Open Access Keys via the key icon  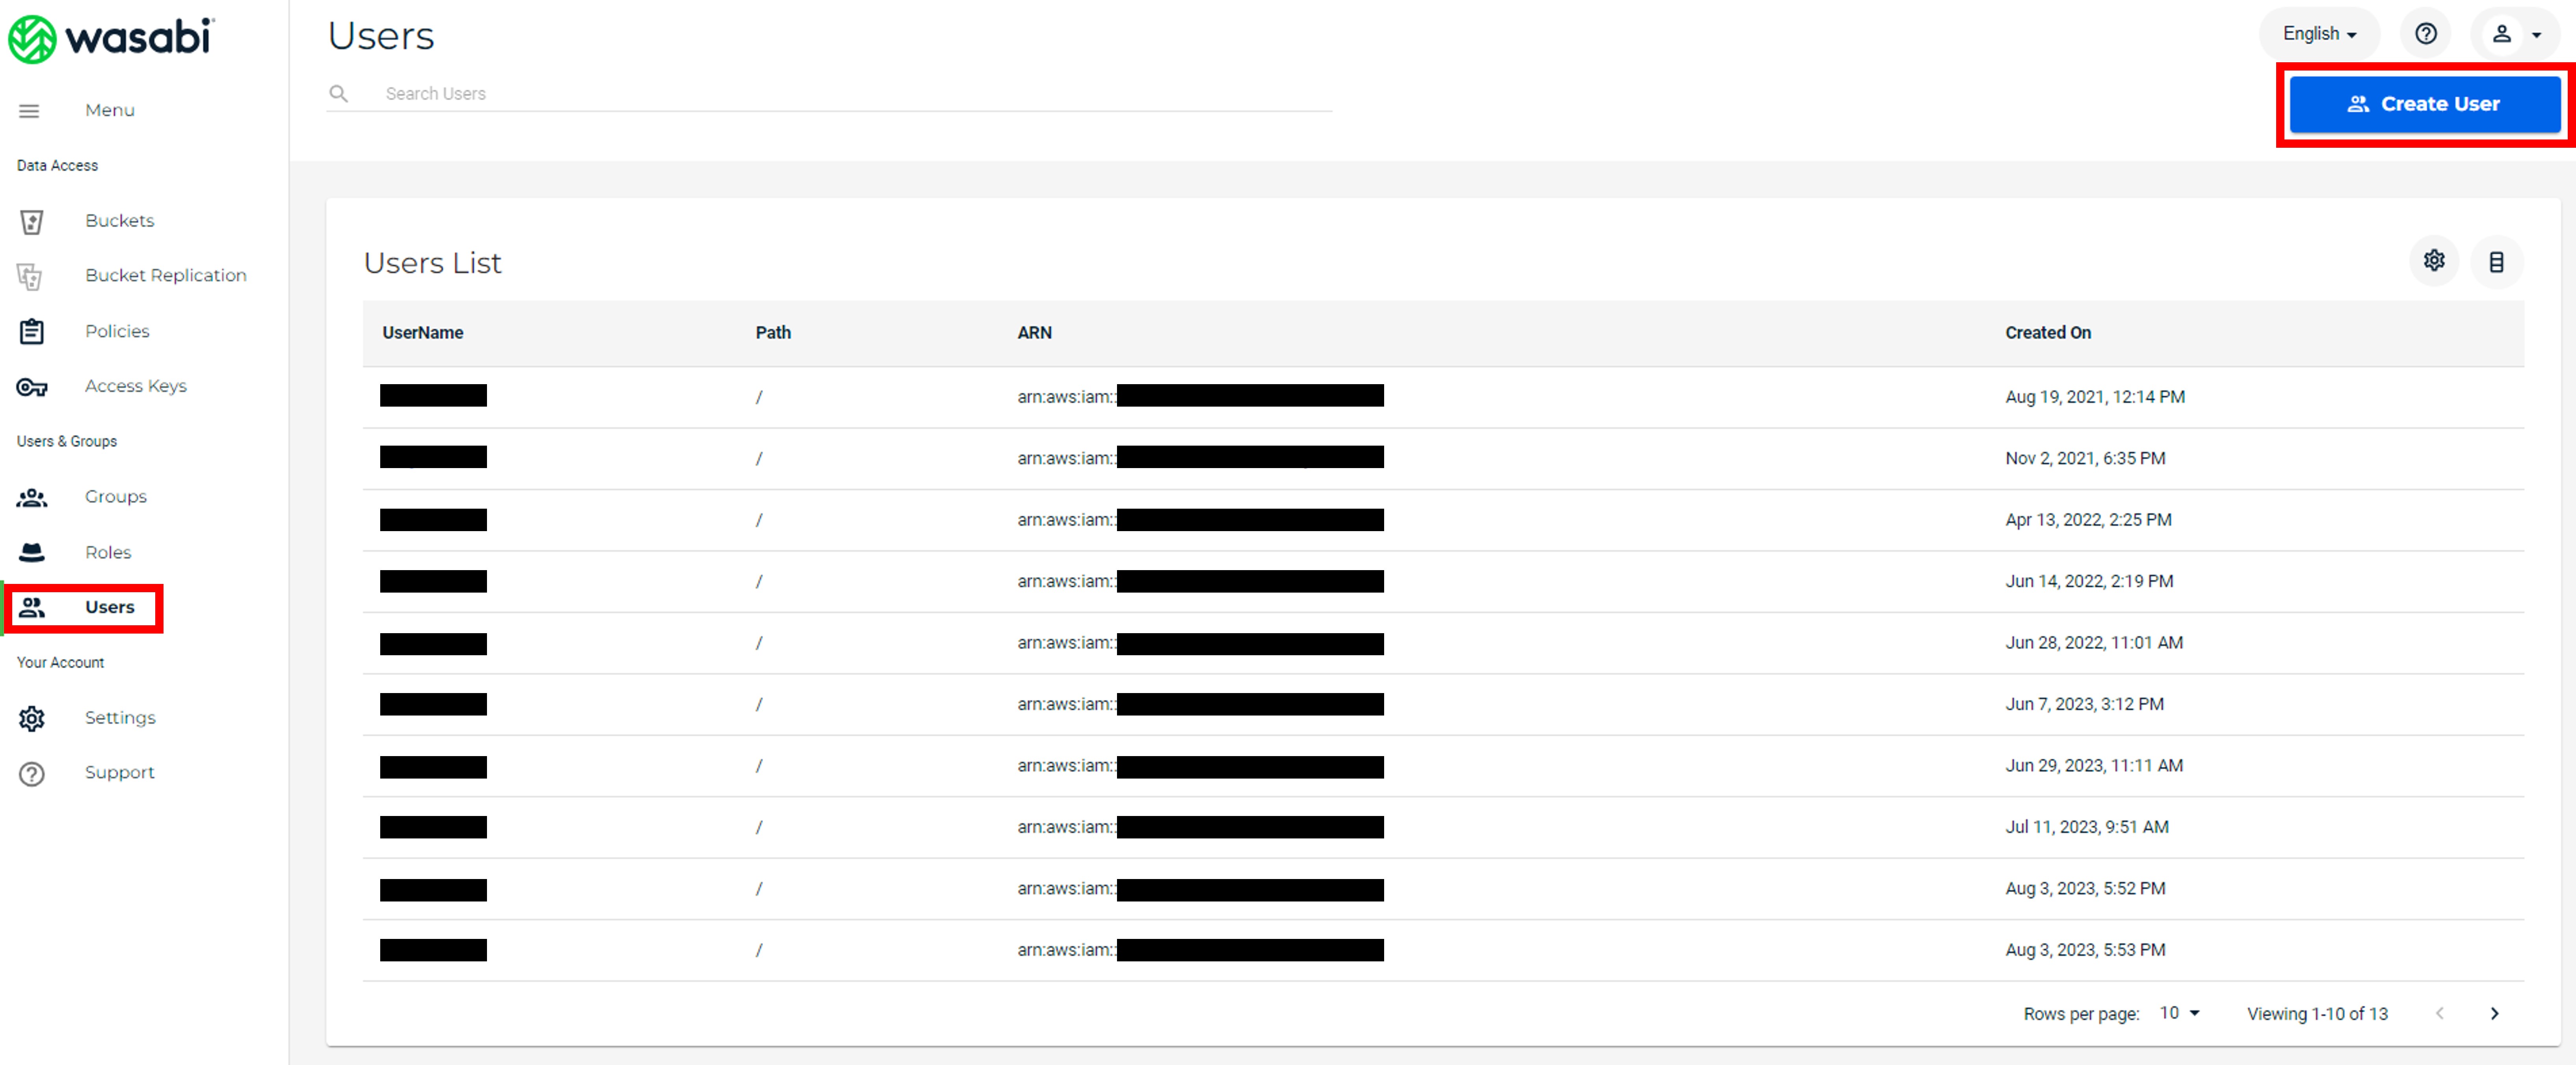tap(32, 387)
